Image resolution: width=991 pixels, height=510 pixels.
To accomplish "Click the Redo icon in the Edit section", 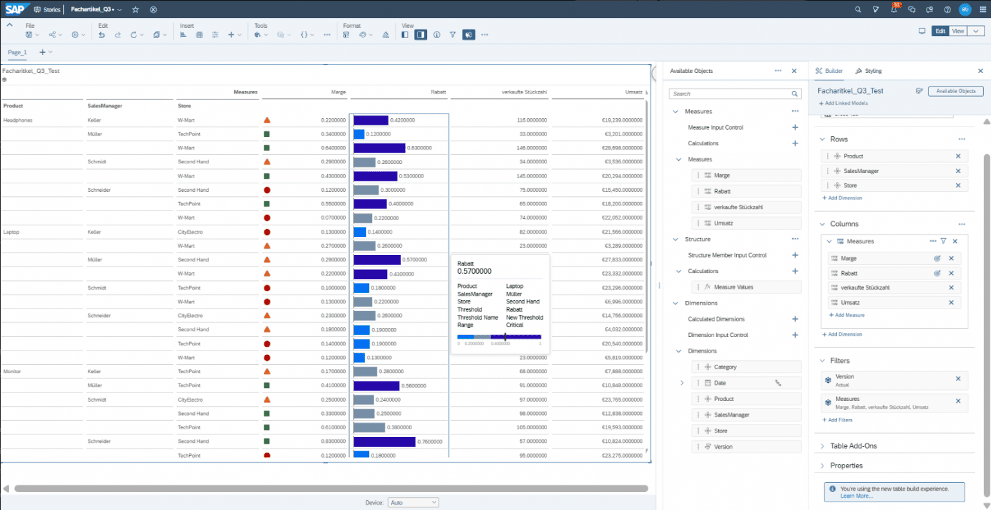I will point(117,34).
